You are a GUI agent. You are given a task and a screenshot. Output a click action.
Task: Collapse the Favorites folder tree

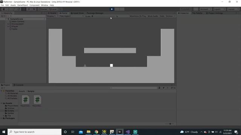pos(2,91)
